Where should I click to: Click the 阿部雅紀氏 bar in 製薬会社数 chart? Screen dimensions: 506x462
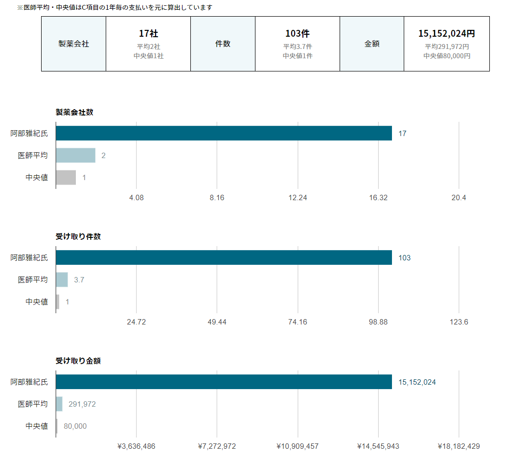click(224, 133)
